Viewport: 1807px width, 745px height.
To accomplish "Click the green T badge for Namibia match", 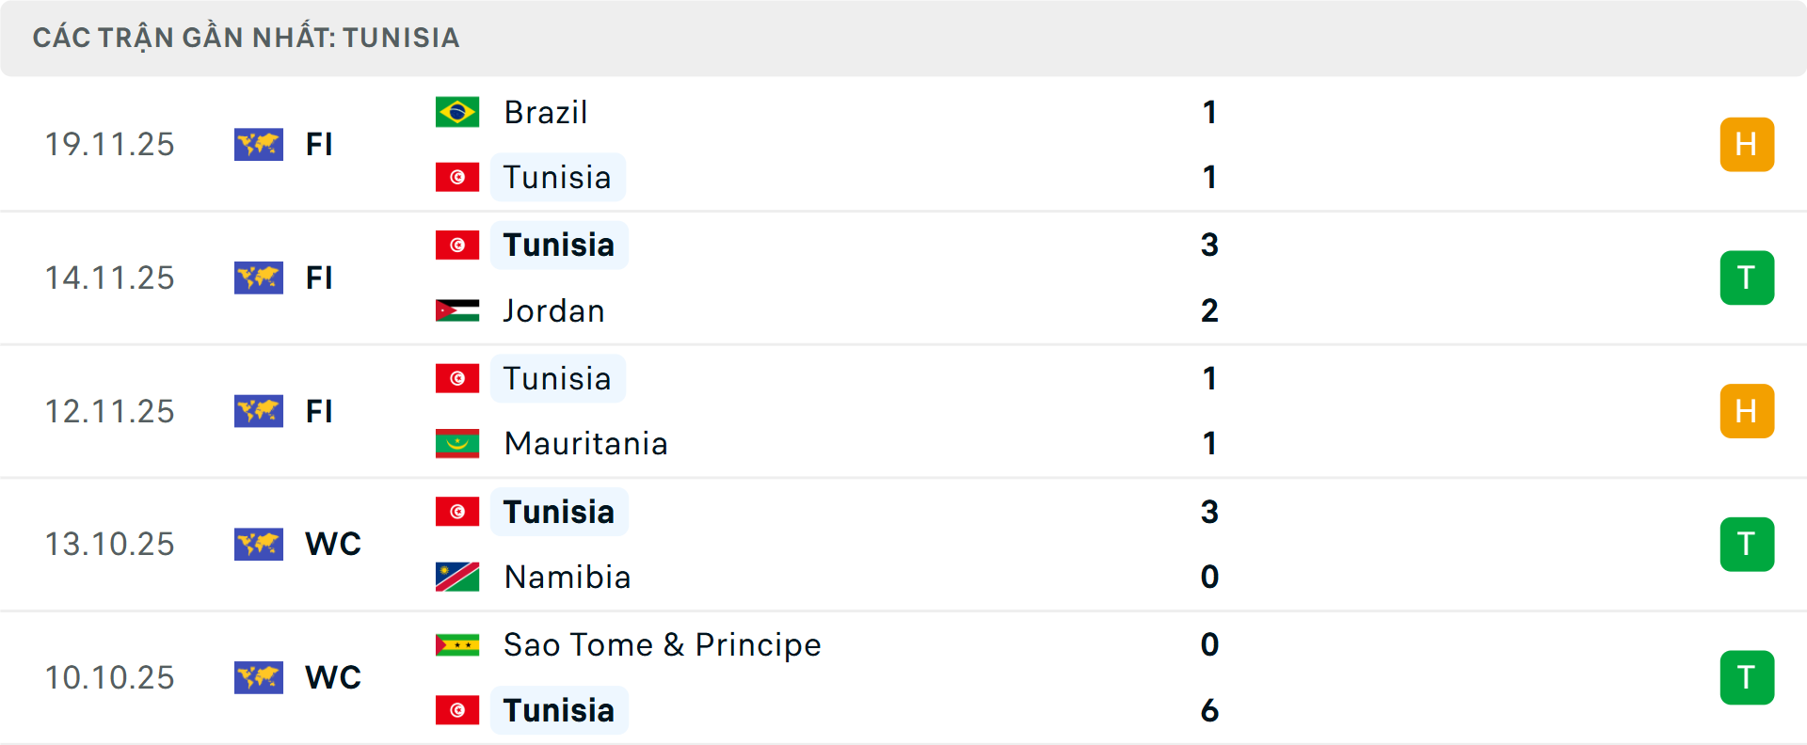I will tap(1747, 544).
